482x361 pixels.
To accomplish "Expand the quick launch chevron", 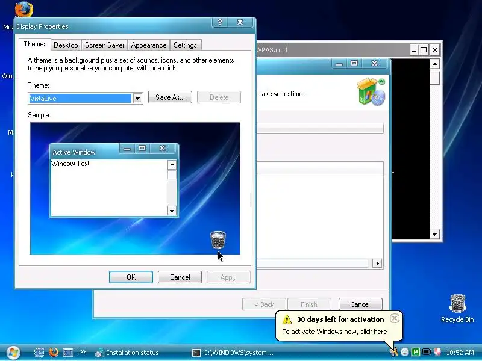I will coord(83,351).
